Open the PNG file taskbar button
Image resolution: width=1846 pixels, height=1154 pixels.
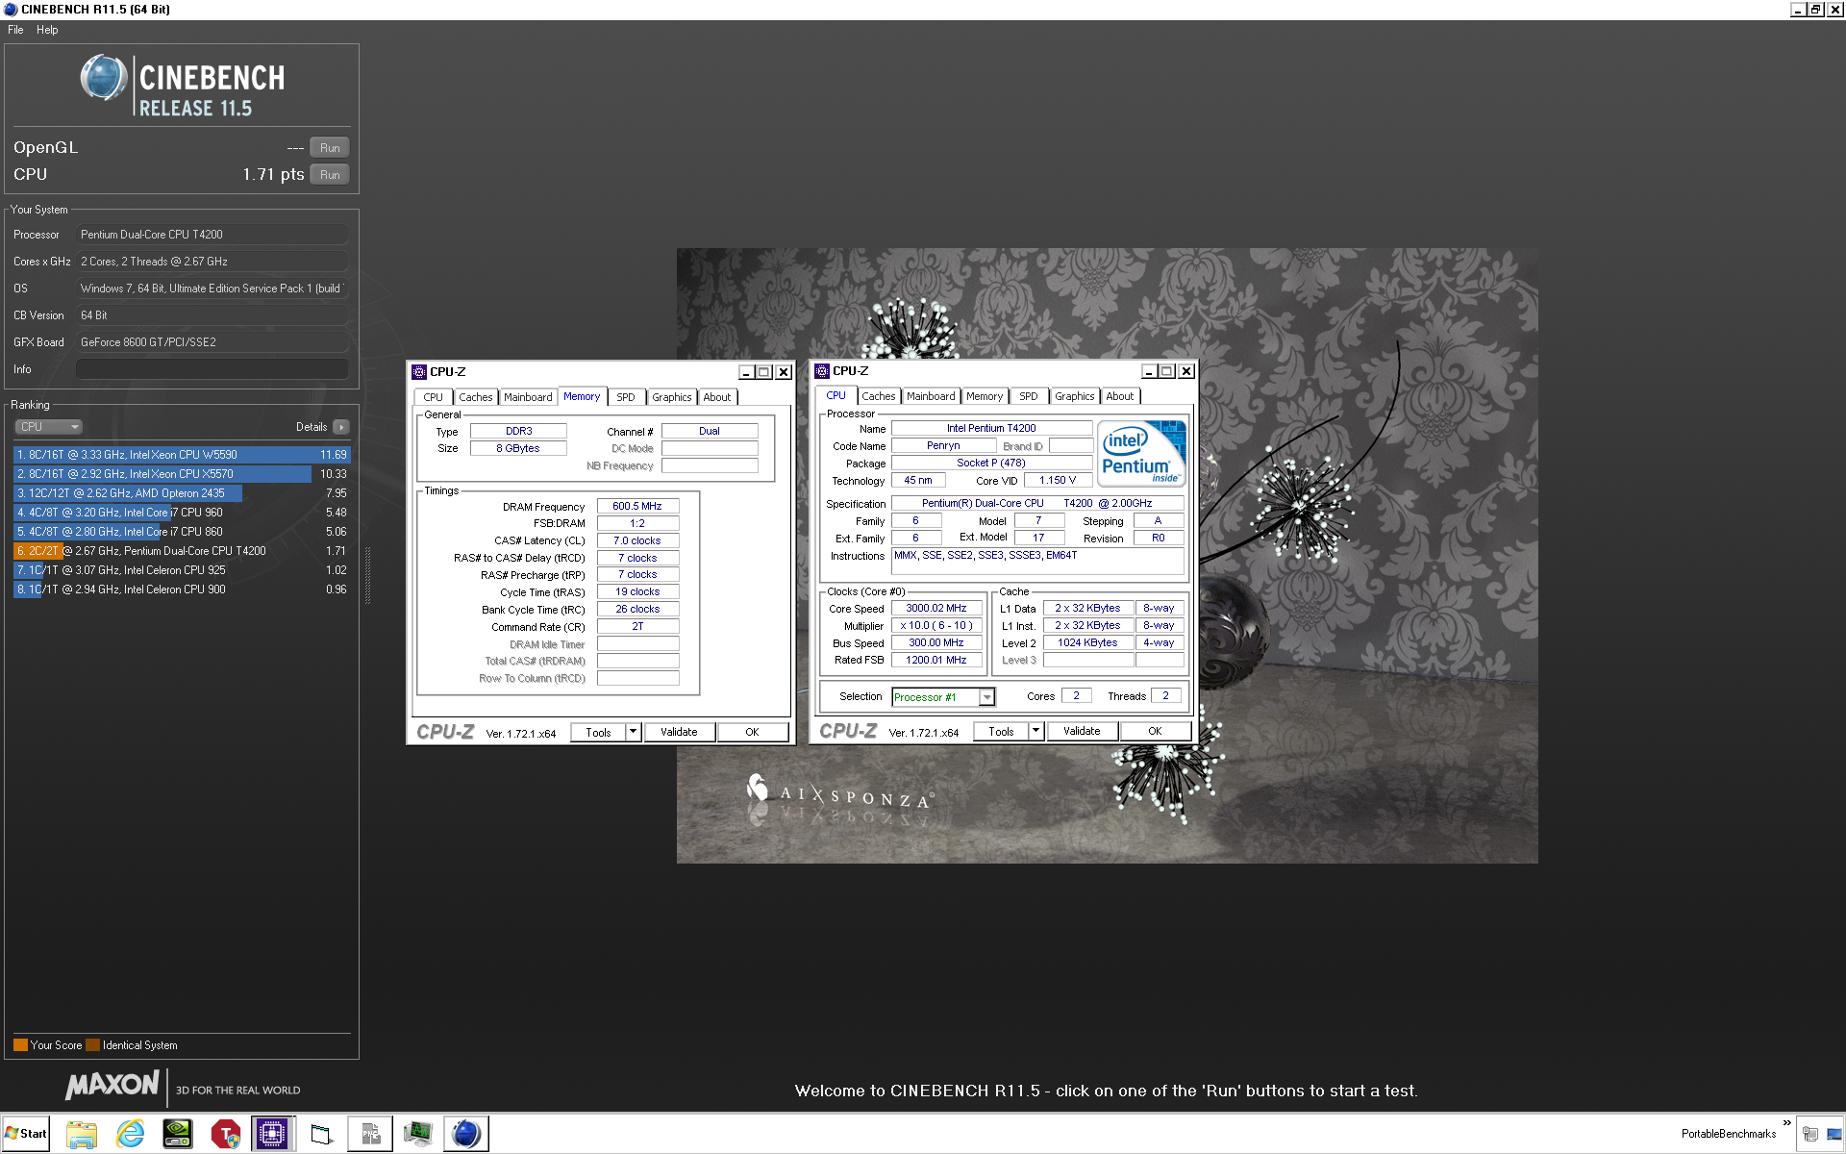coord(370,1134)
